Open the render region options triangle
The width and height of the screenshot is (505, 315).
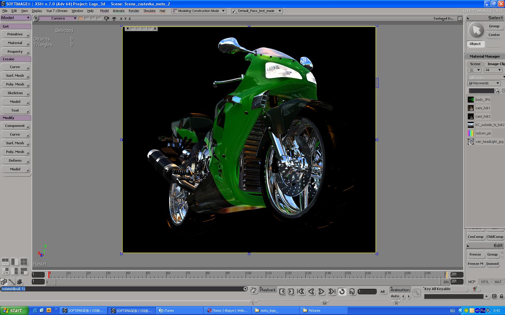127,29
